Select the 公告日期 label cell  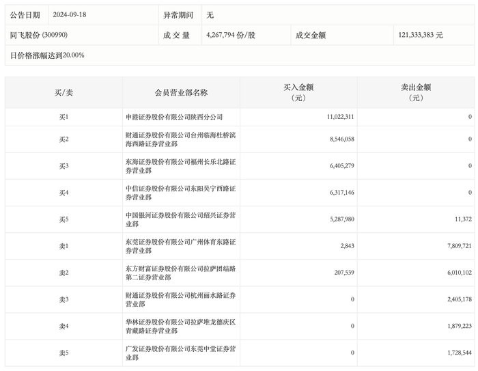tap(25, 15)
